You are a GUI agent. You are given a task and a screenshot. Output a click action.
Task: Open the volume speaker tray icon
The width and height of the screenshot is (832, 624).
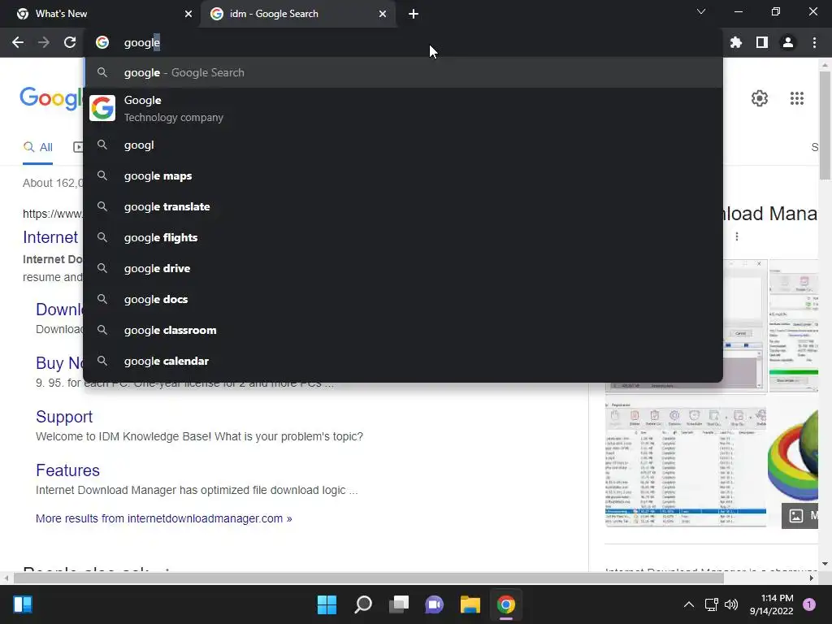[x=731, y=604]
